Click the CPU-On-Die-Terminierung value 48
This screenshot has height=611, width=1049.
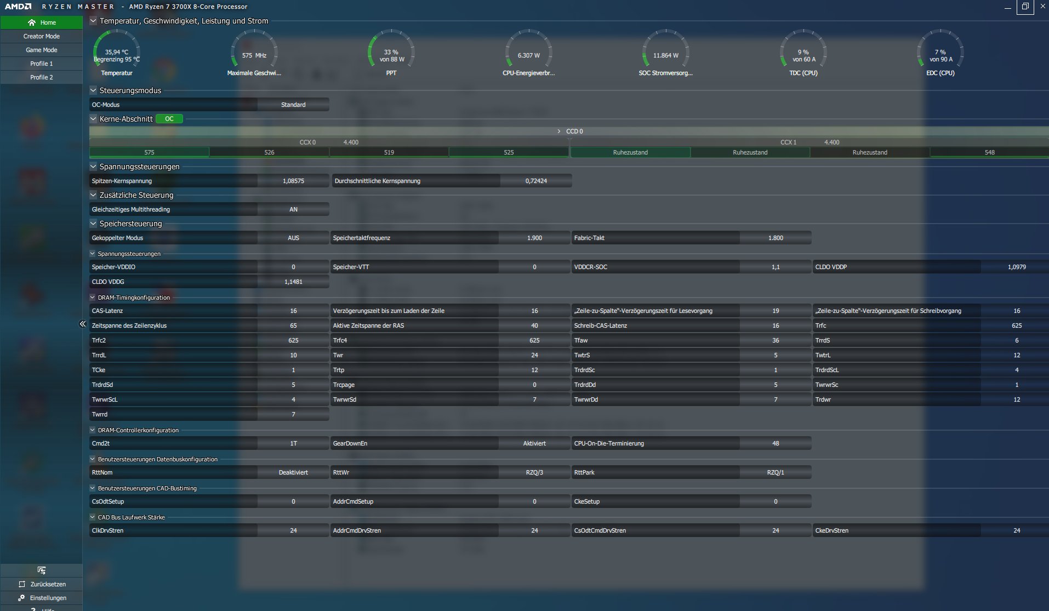pyautogui.click(x=776, y=443)
